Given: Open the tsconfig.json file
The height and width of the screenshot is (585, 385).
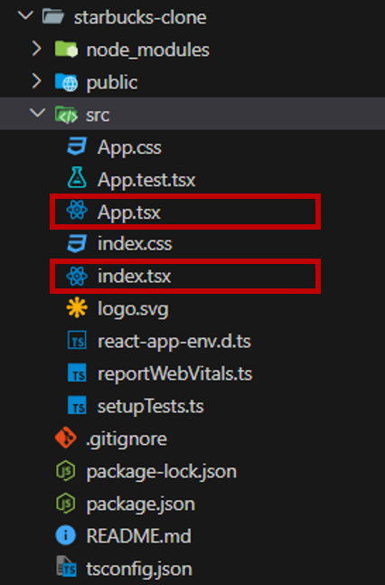Looking at the screenshot, I should (139, 570).
